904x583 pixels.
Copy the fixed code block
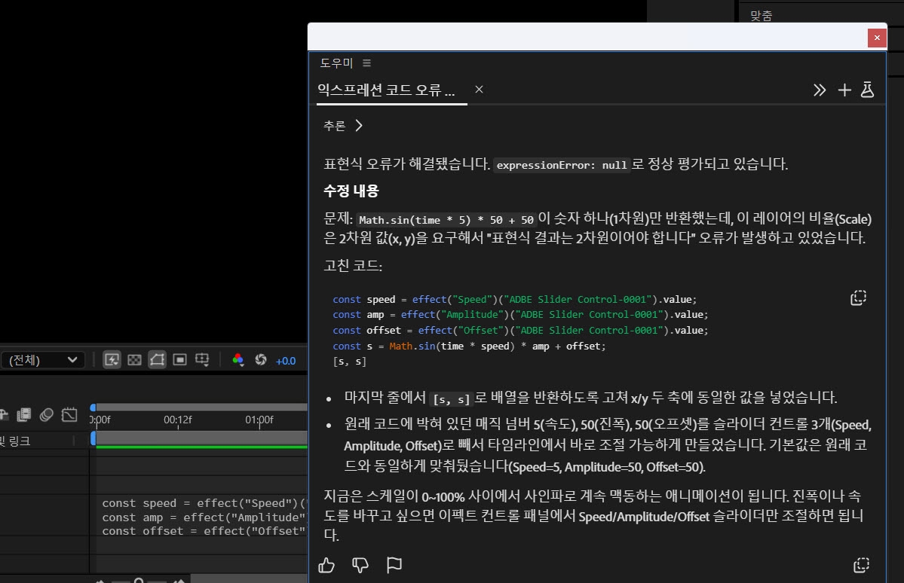click(858, 298)
